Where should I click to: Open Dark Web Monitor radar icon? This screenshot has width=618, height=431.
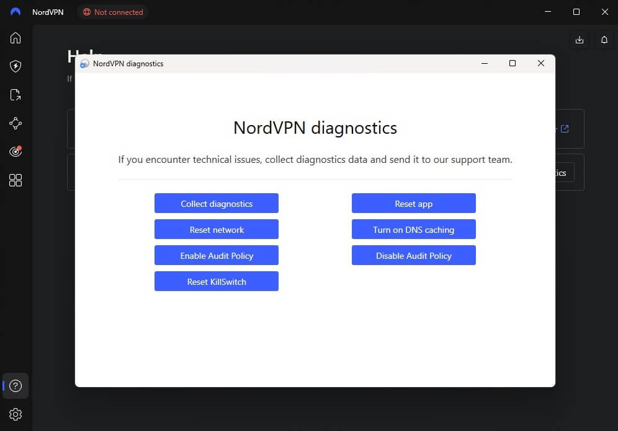(x=16, y=151)
